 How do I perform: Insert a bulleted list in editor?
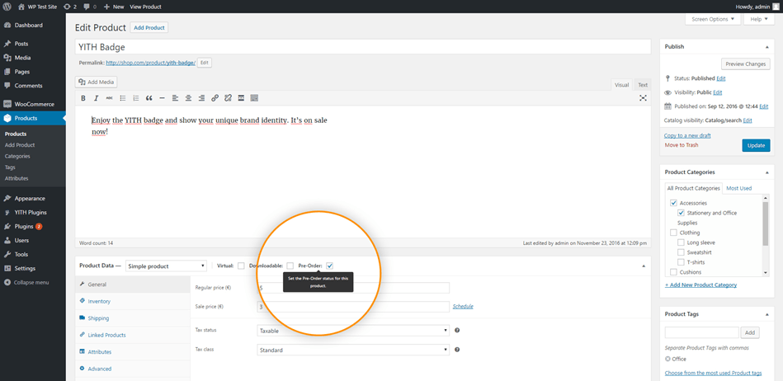123,98
